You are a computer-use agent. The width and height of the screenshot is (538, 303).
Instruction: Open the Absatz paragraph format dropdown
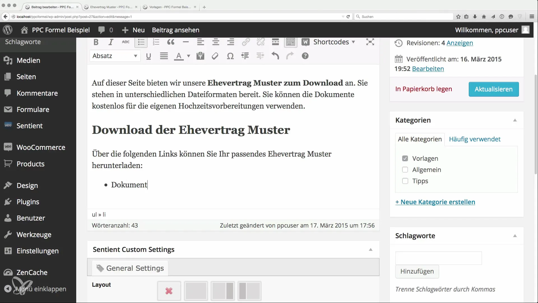pos(115,56)
